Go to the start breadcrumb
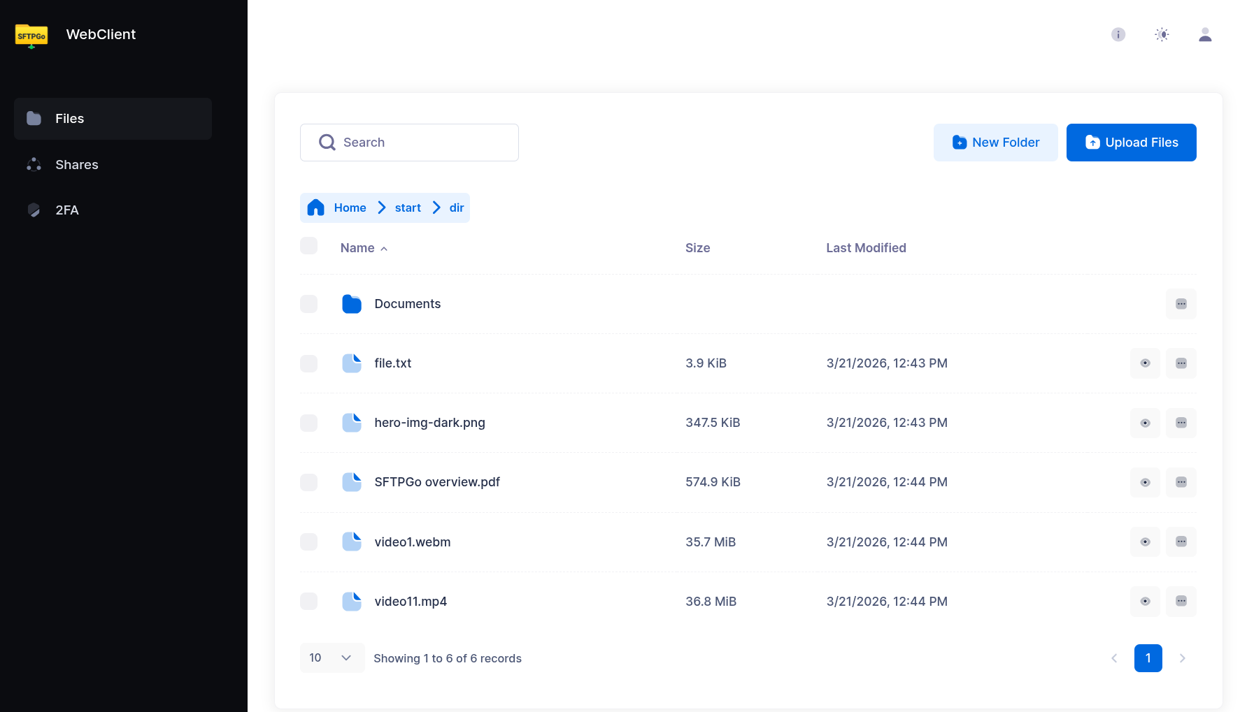Screen dimensions: 1240x712 pyautogui.click(x=408, y=208)
